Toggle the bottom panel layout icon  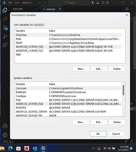tap(98, 3)
